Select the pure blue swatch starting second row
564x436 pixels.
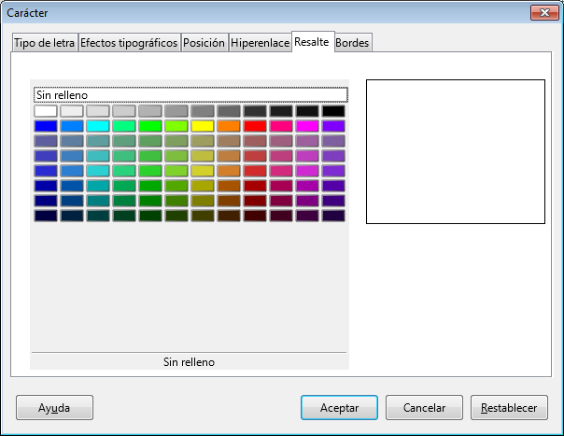click(46, 126)
